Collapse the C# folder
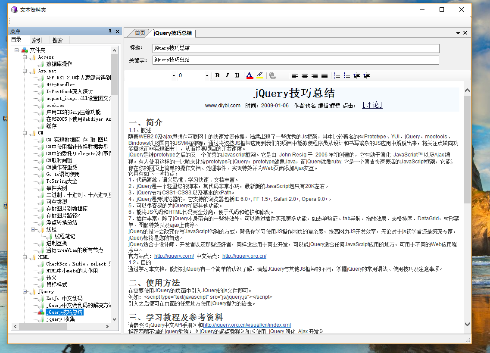Image resolution: width=490 pixels, height=353 pixels. tap(25, 133)
